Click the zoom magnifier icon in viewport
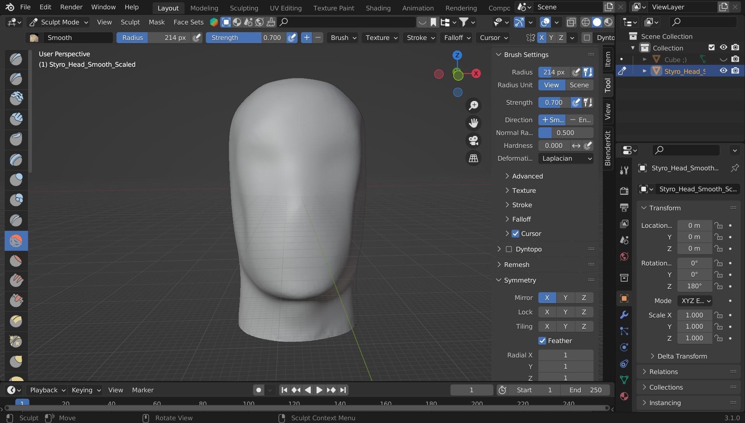Viewport: 745px width, 423px height. coord(473,106)
